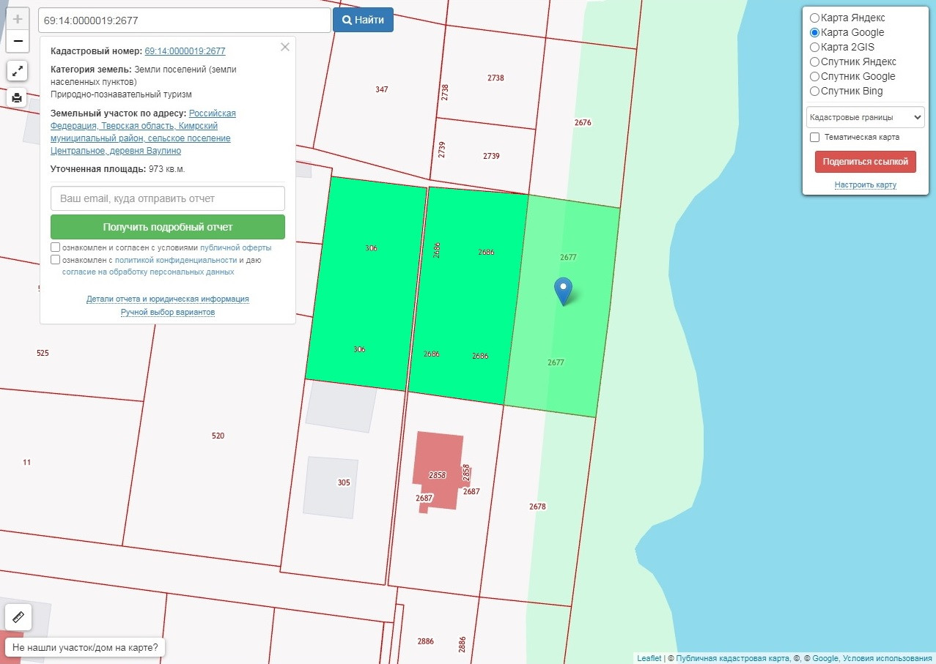Click Поделиться ссылкой button

pos(866,162)
